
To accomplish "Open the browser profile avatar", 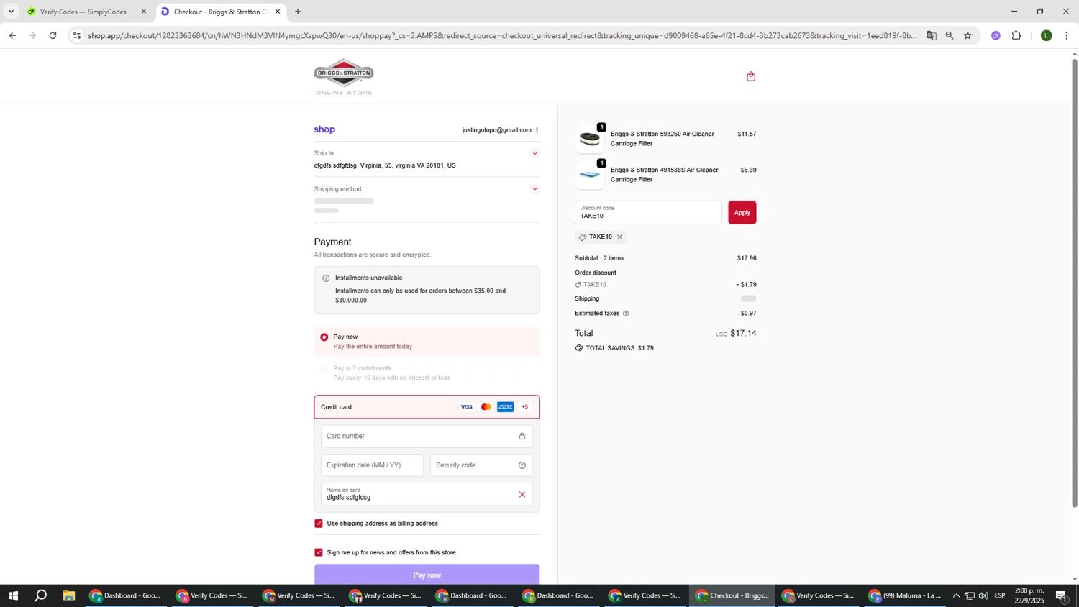I will tap(1047, 35).
